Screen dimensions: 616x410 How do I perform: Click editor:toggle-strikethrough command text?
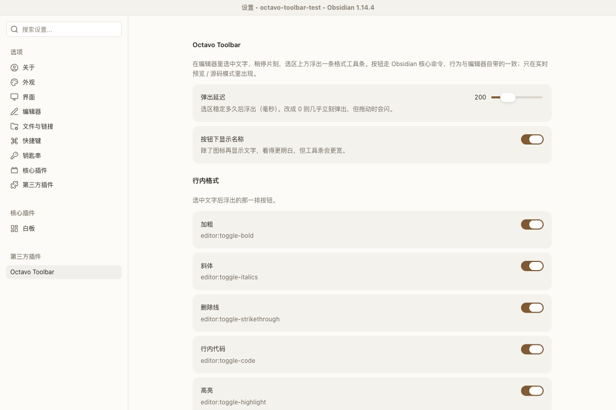(240, 319)
